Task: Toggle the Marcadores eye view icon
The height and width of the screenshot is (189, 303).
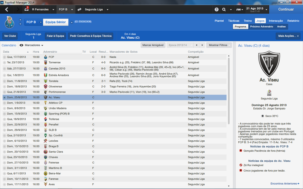Action: click(x=22, y=45)
